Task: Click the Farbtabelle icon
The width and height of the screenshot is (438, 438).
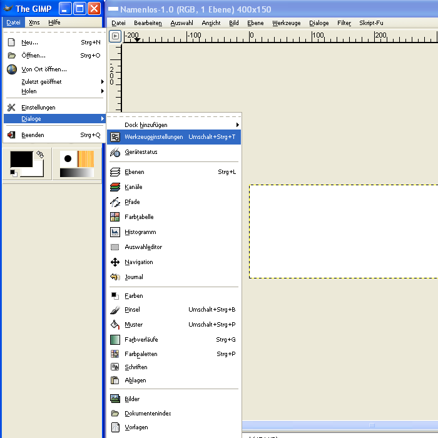Action: coord(115,216)
